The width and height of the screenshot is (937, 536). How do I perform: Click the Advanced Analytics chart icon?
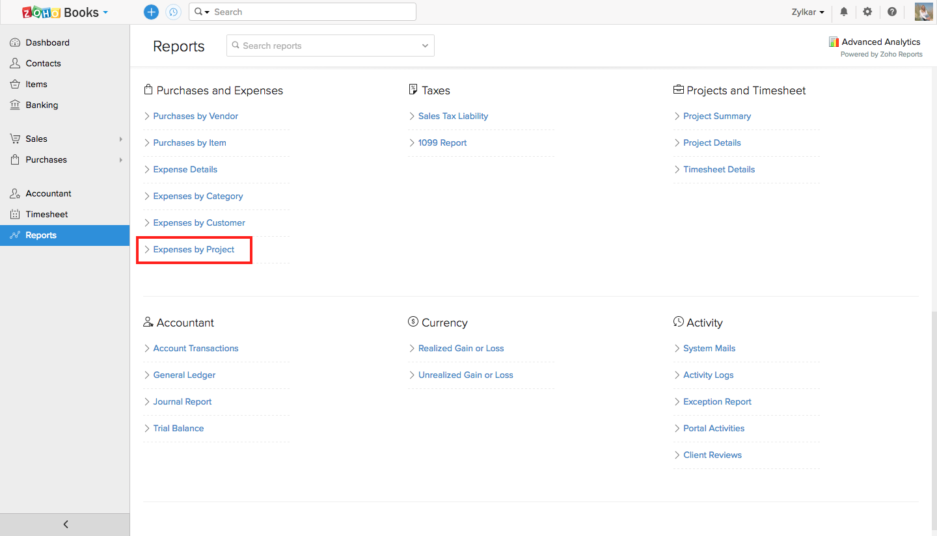pos(834,42)
